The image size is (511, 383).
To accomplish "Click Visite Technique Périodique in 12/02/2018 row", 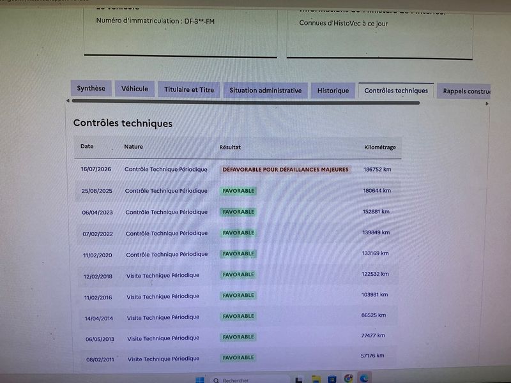I will click(163, 276).
